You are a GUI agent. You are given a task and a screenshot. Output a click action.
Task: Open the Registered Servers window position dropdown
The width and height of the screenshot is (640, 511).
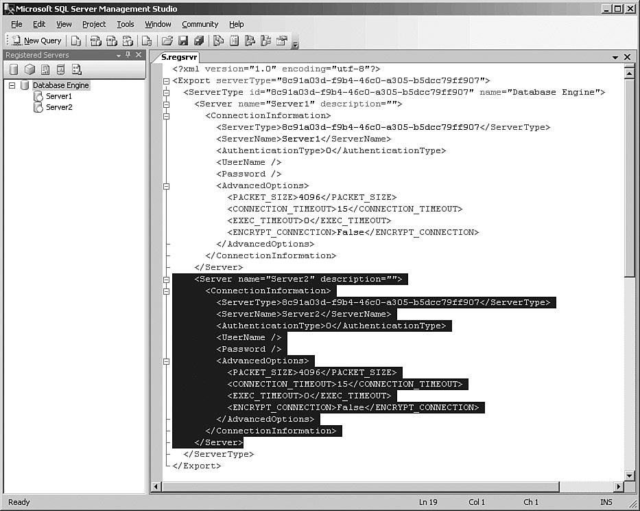pos(119,55)
